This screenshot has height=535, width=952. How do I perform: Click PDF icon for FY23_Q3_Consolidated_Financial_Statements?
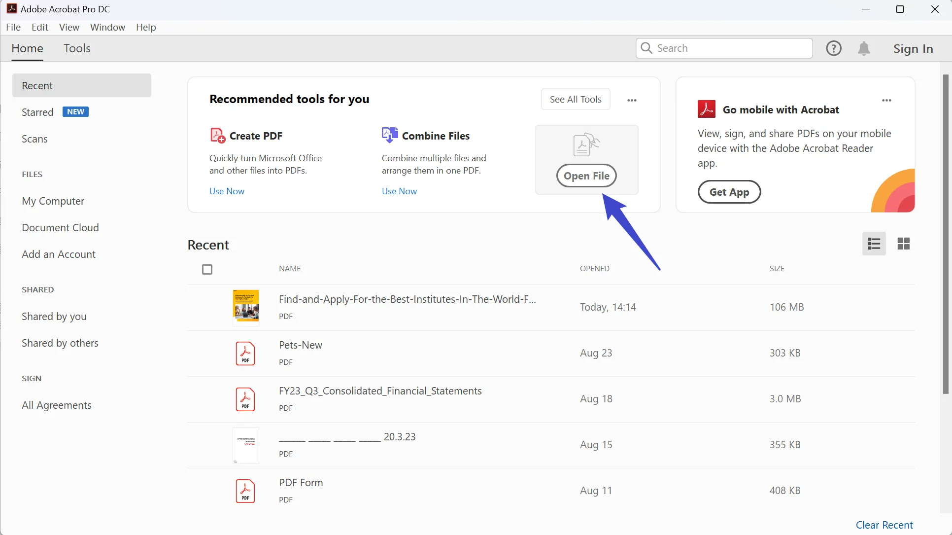coord(245,399)
